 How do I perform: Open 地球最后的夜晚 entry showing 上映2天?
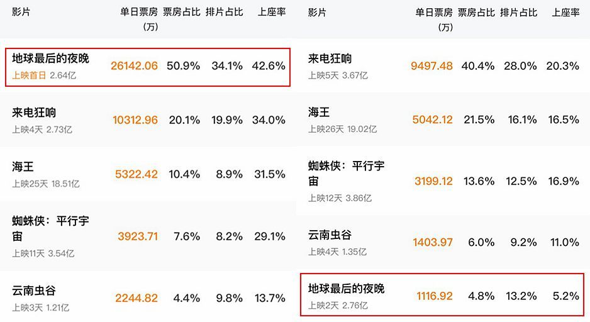(x=347, y=289)
